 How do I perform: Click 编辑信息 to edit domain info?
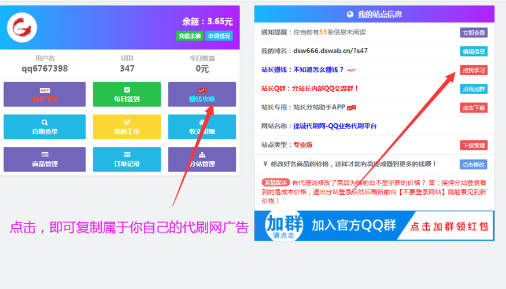[474, 51]
